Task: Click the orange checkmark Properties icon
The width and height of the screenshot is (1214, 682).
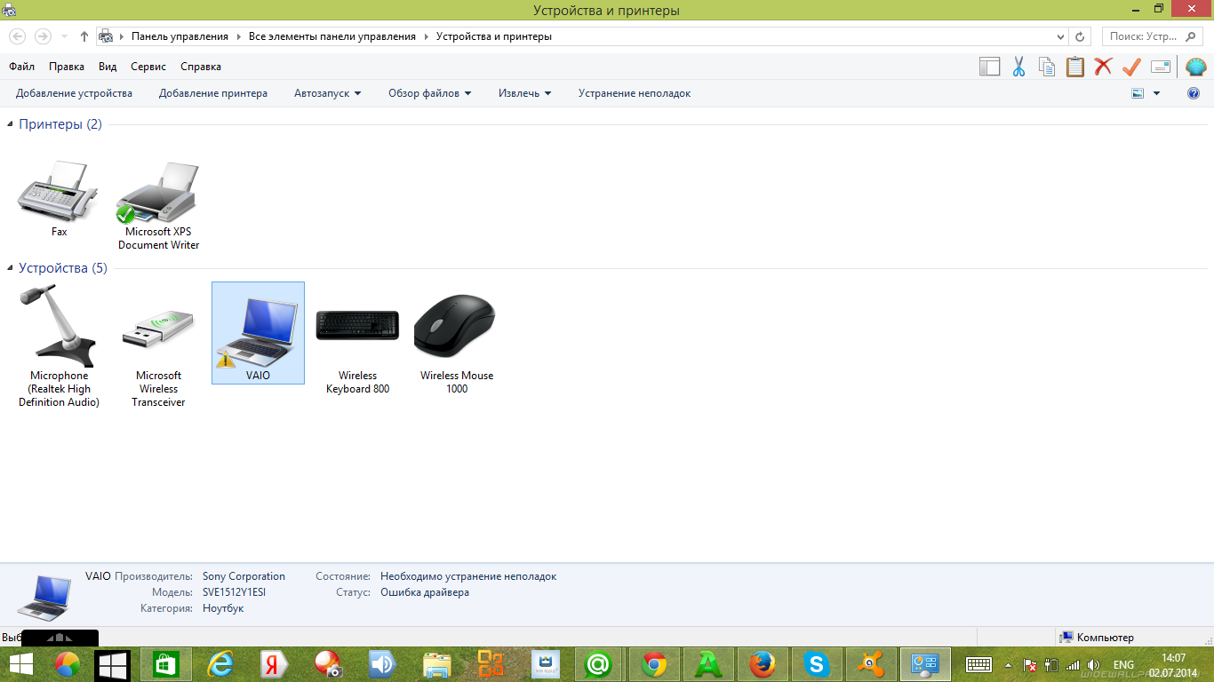Action: pyautogui.click(x=1131, y=67)
